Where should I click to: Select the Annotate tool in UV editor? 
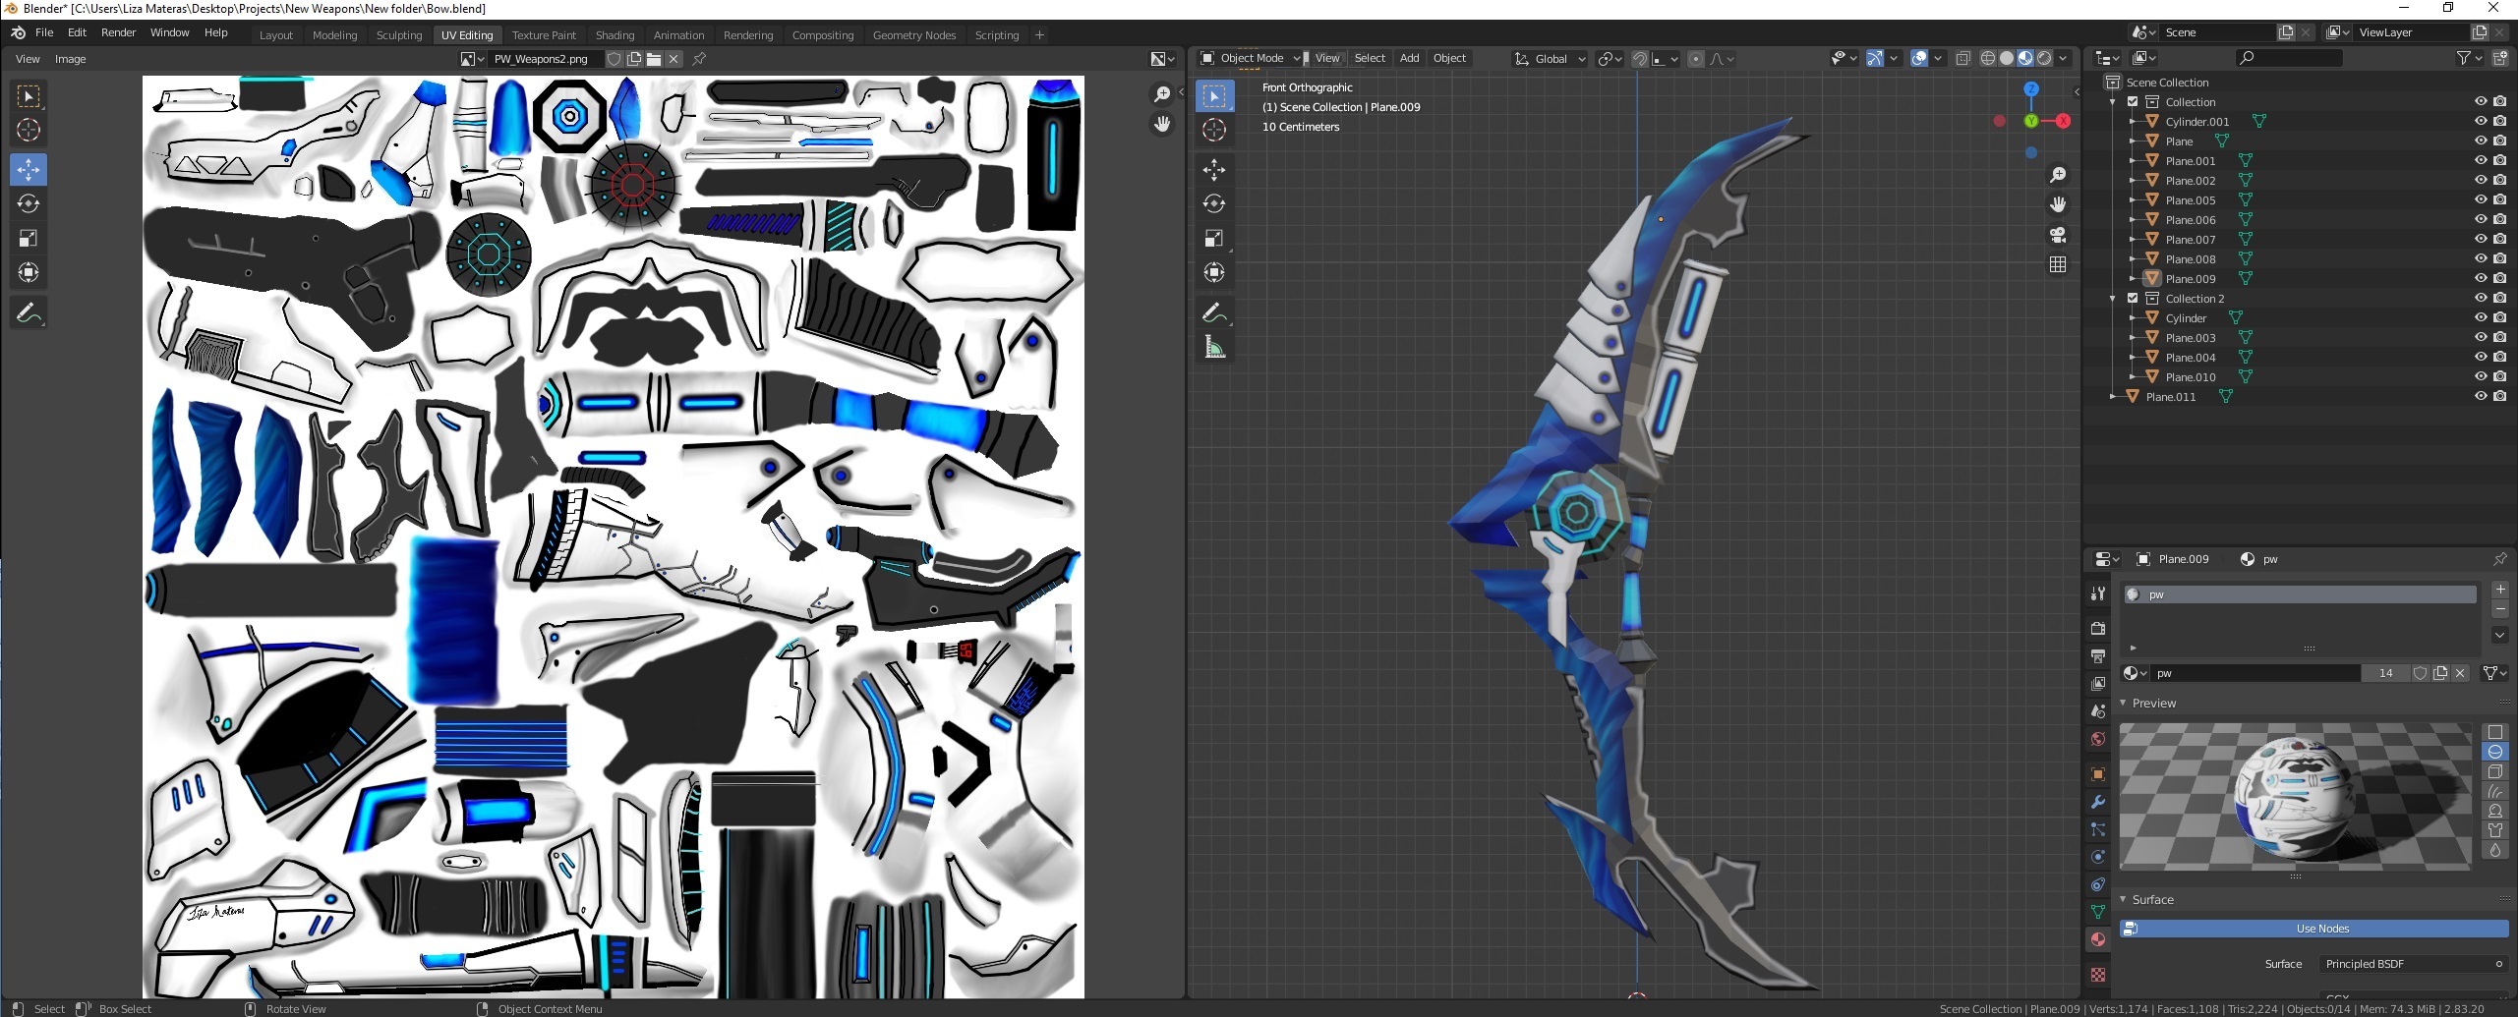[x=28, y=312]
